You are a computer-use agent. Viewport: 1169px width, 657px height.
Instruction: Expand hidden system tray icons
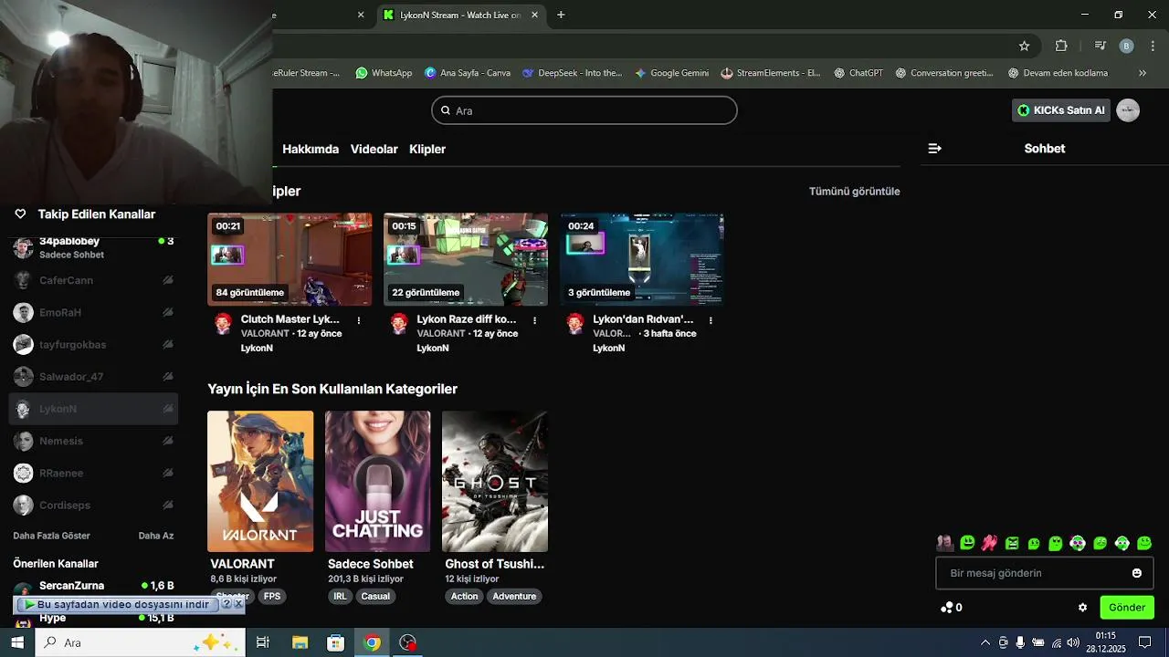tap(985, 642)
